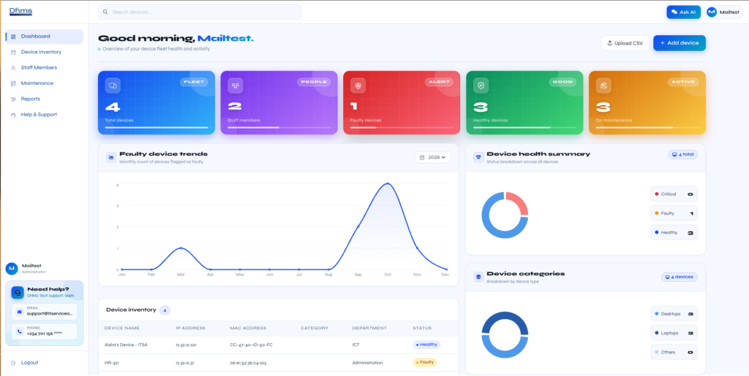Click the Healthy status badge in the table
This screenshot has height=376, width=749.
426,344
